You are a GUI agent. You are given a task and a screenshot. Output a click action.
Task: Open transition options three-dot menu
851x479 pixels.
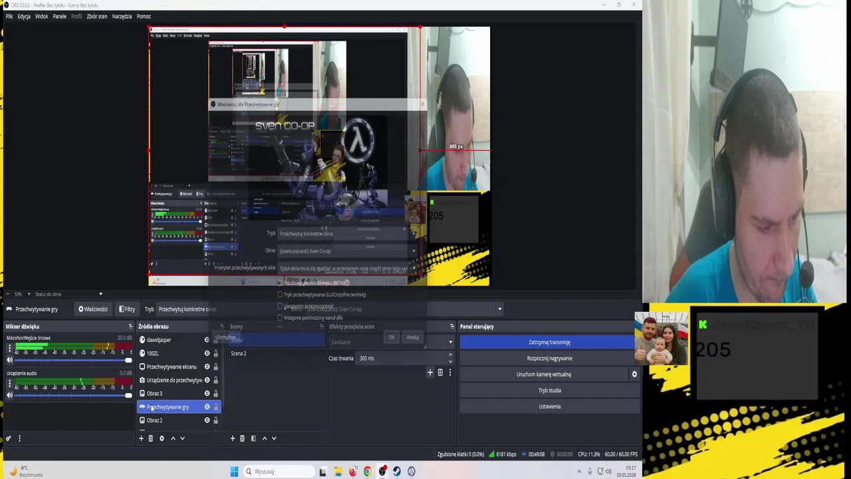(450, 373)
